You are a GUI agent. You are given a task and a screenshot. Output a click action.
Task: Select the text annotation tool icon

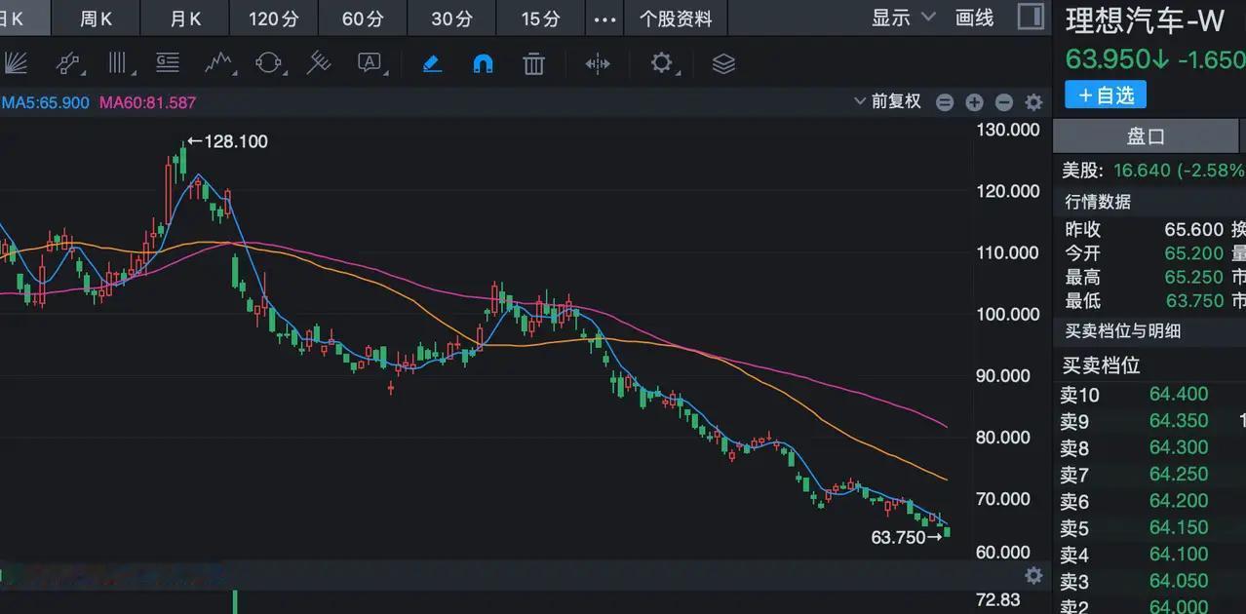(x=371, y=62)
